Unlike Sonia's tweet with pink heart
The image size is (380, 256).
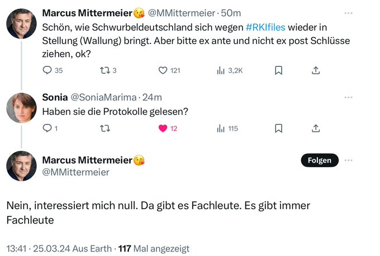163,128
